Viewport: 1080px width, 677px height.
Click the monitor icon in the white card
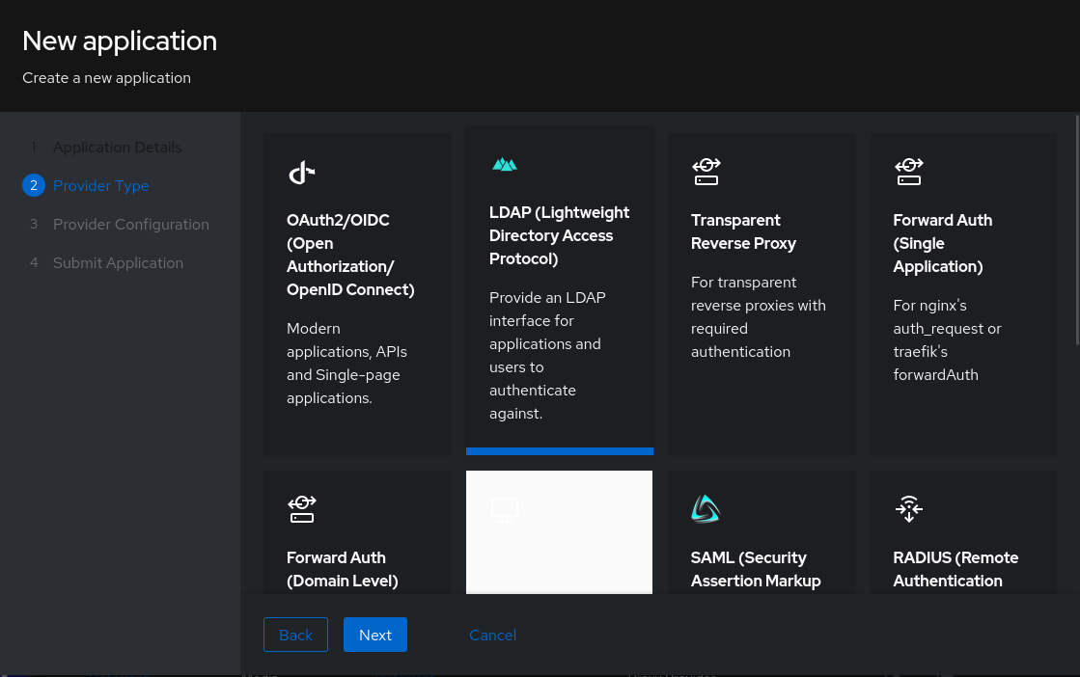[504, 510]
